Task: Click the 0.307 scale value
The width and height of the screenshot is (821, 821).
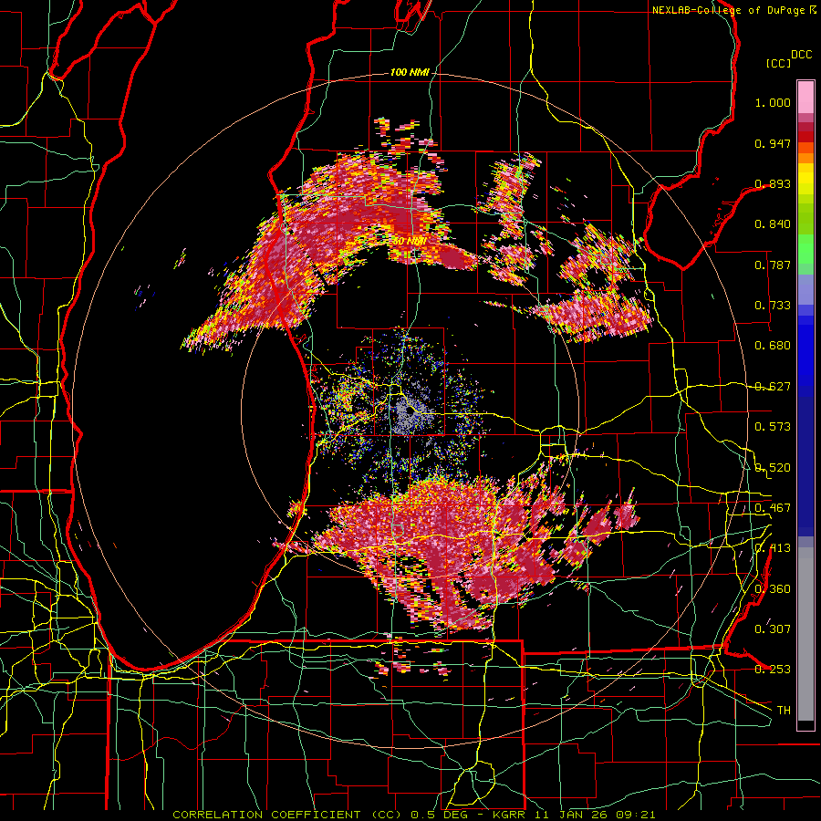Action: pos(773,629)
